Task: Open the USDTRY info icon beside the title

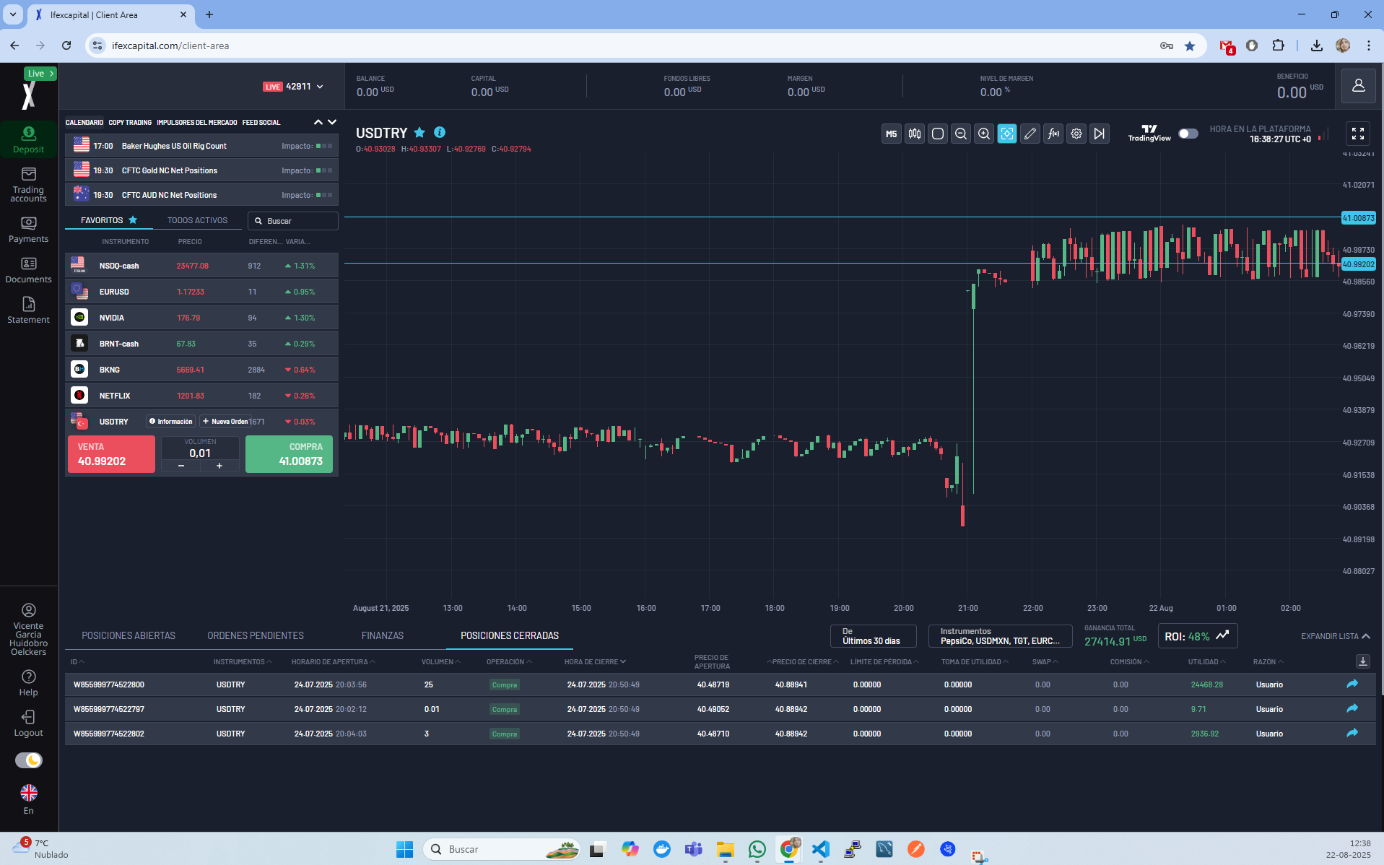Action: point(440,132)
